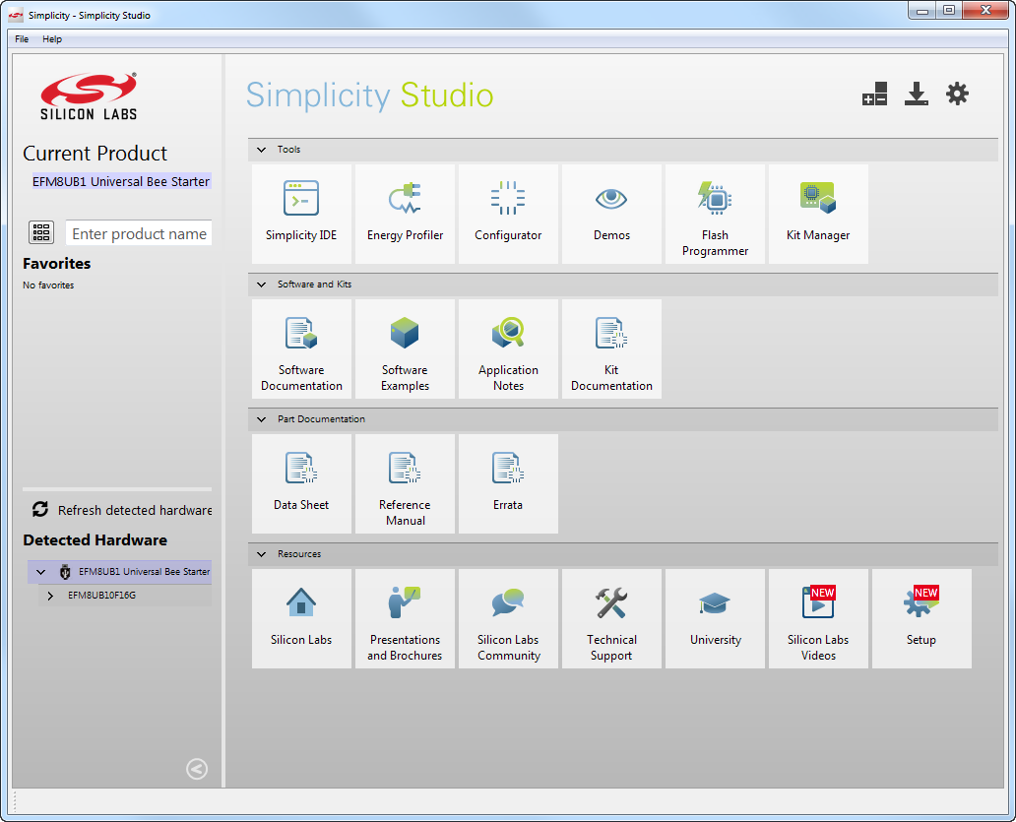Expand the EFM8UB10F16G tree node

click(51, 596)
